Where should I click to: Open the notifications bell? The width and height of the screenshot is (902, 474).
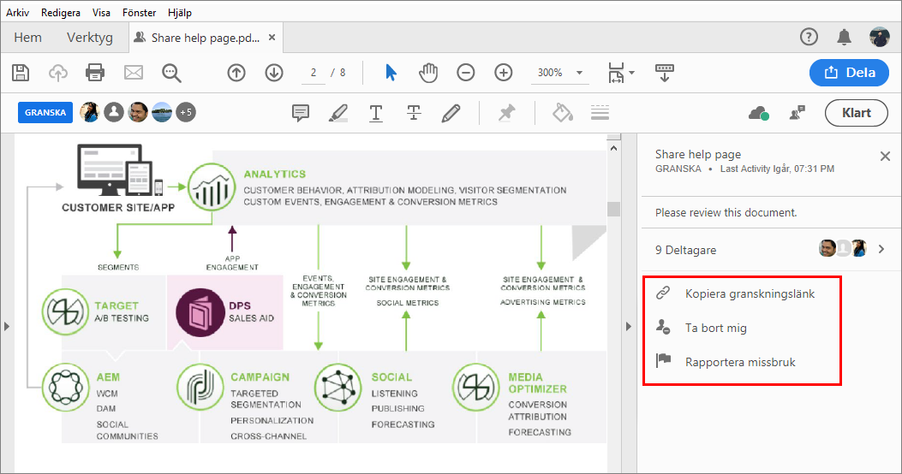(844, 38)
